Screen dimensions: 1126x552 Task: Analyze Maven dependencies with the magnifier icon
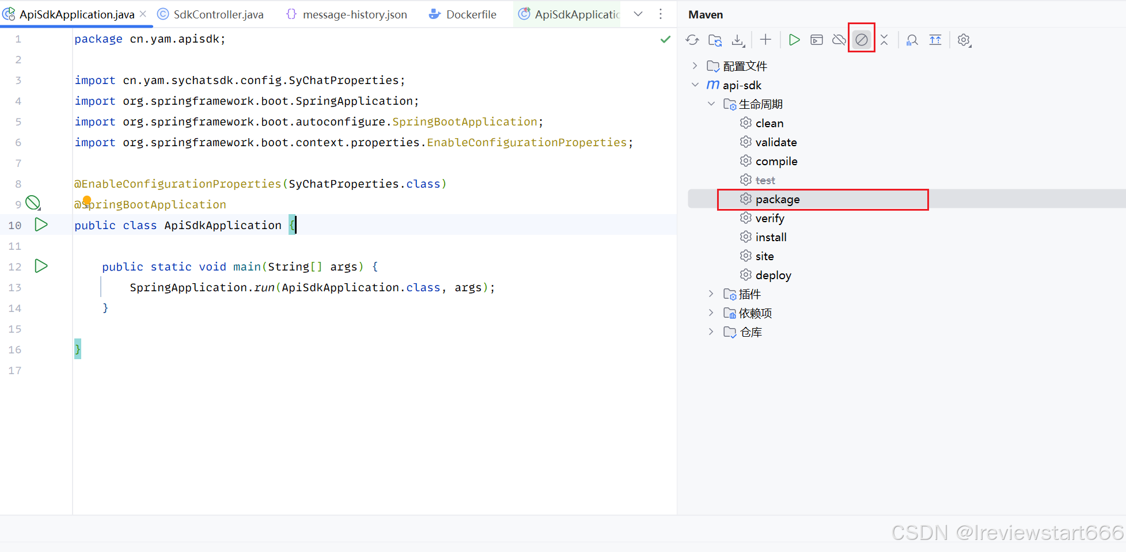912,40
